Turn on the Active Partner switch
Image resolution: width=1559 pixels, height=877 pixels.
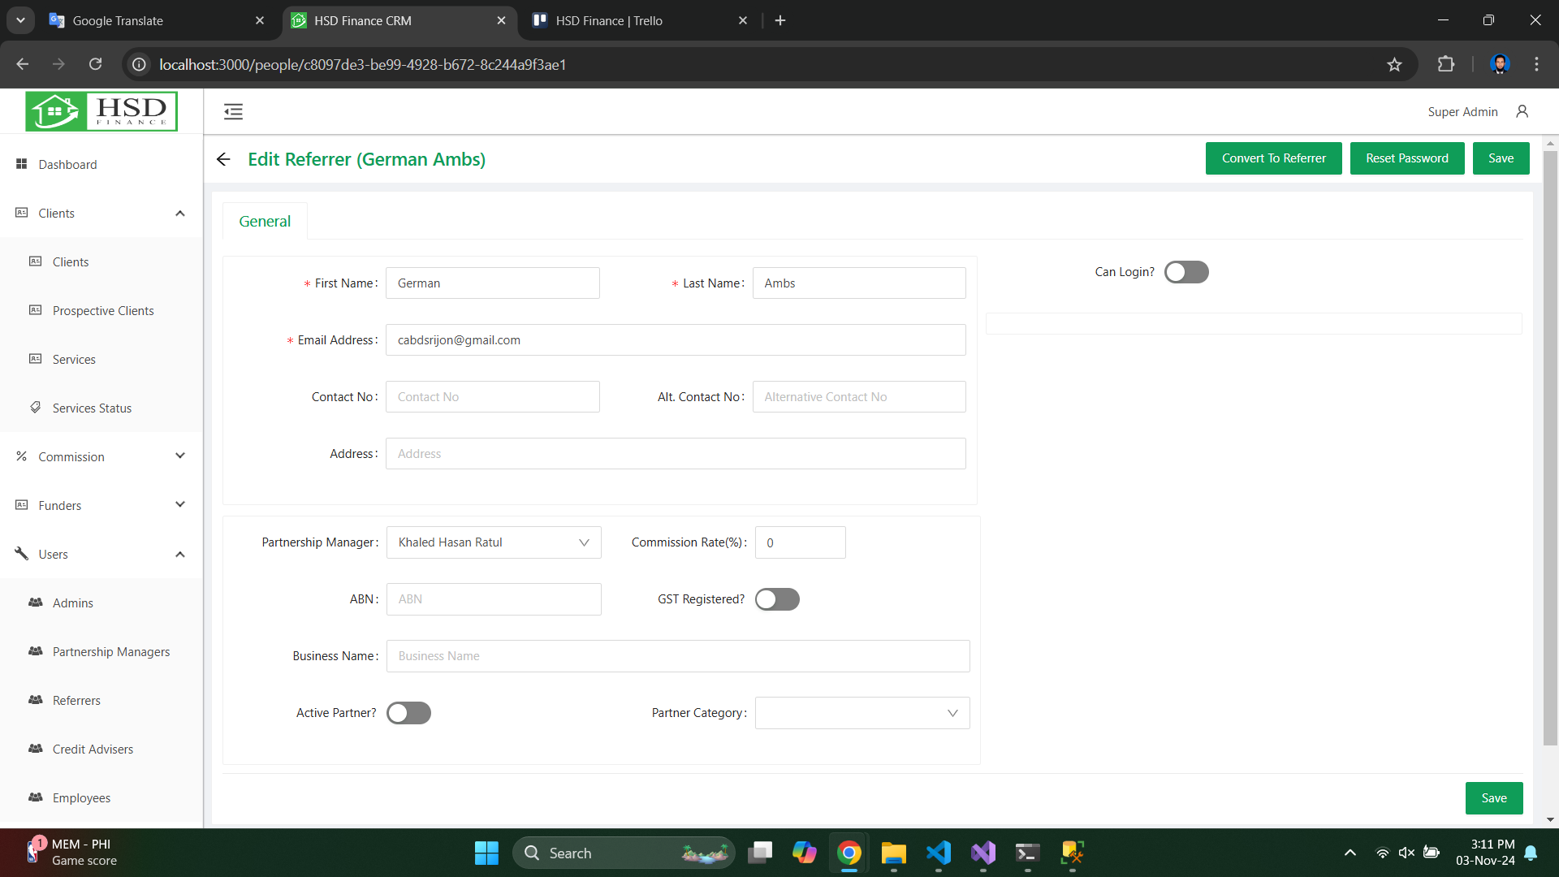coord(408,713)
